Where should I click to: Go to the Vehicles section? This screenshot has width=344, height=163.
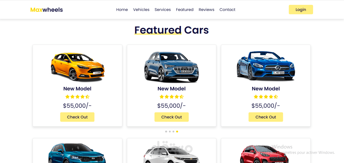click(x=141, y=10)
